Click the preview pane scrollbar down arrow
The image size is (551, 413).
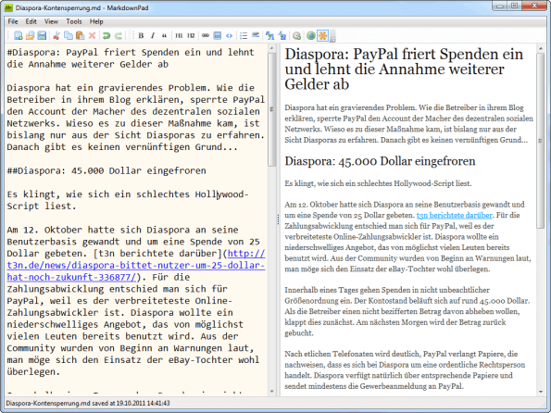coord(541,391)
